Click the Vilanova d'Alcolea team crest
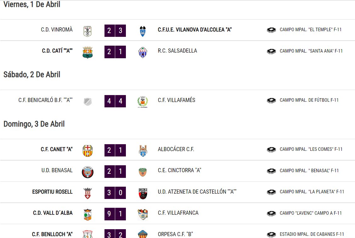This screenshot has height=238, width=355. 143,31
